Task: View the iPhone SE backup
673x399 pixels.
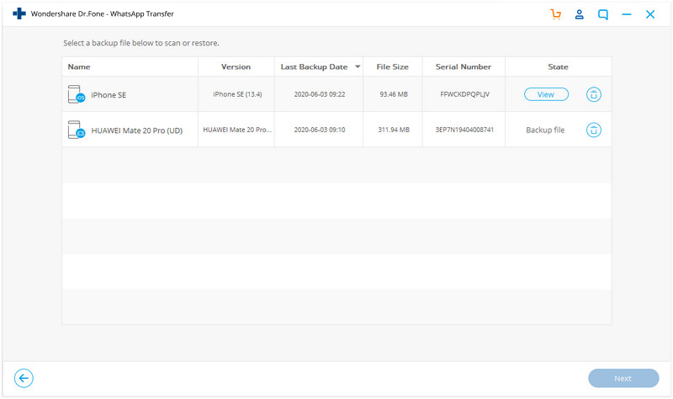Action: (546, 94)
